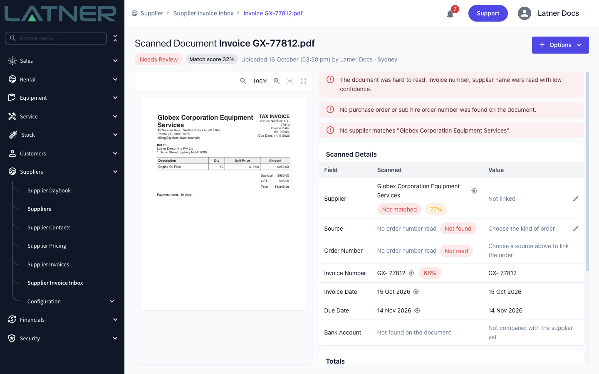
Task: Select Supplier Invoice Inbox in the sidebar
Action: (55, 283)
